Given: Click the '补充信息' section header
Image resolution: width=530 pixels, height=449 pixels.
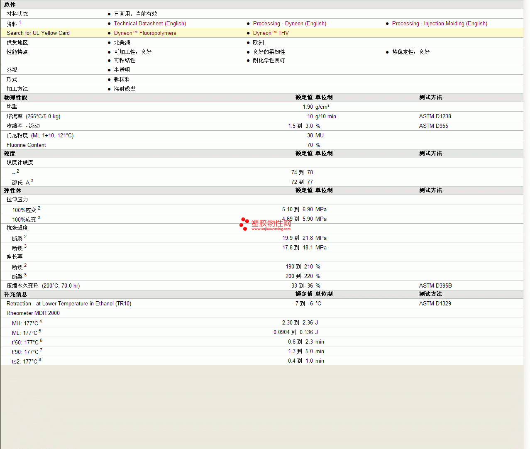Looking at the screenshot, I should pos(16,295).
